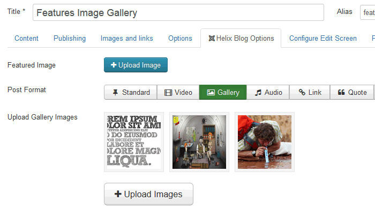Choose the Video post format
This screenshot has height=216, width=375.
(178, 93)
